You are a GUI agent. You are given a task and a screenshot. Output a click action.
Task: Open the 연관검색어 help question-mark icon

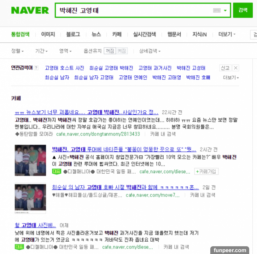coord(36,68)
